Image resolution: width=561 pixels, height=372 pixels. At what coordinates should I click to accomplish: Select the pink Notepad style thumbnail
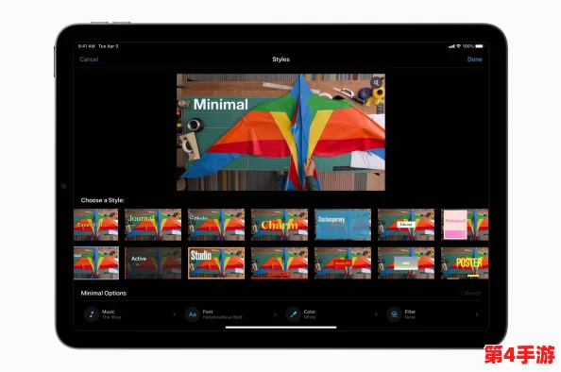tap(465, 225)
